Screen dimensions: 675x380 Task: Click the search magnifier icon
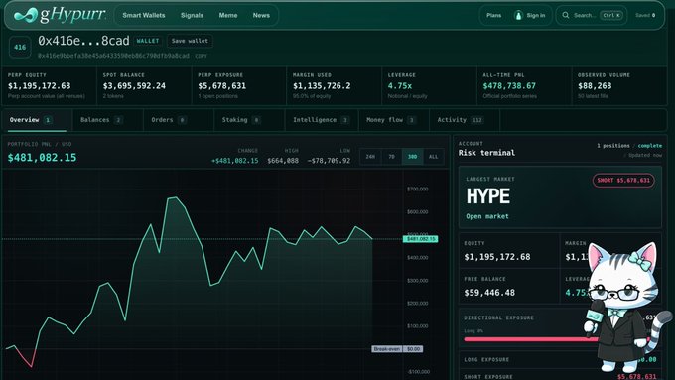point(565,15)
